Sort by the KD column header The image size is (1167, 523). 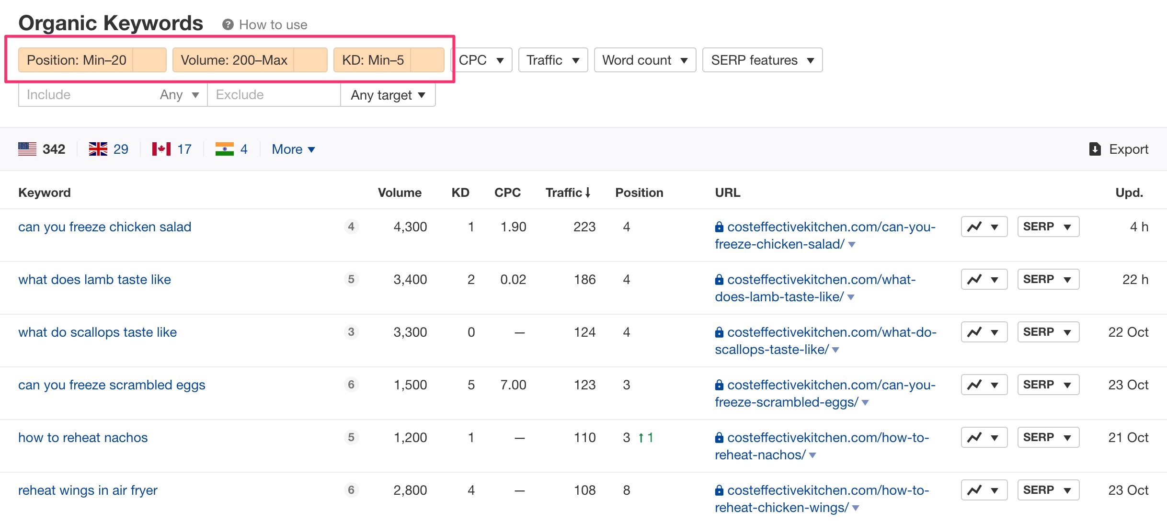[x=460, y=193]
